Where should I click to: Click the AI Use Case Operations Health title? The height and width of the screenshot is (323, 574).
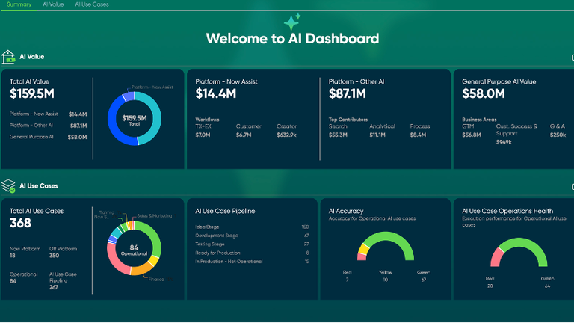(x=507, y=212)
